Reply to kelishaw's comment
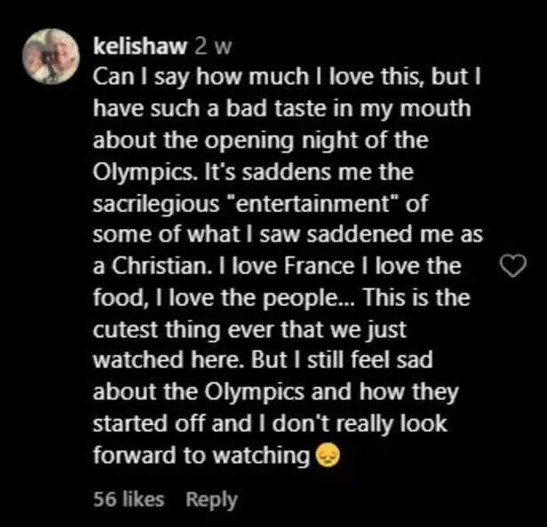 pos(211,499)
